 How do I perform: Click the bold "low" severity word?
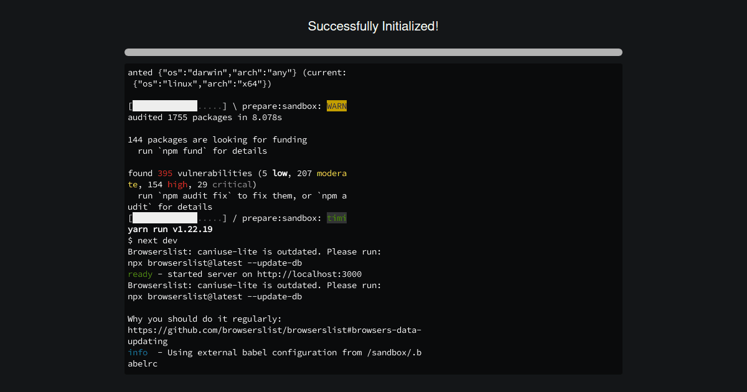coord(280,174)
